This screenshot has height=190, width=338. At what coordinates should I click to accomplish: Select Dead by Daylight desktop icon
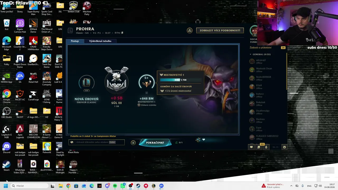pyautogui.click(x=60, y=149)
